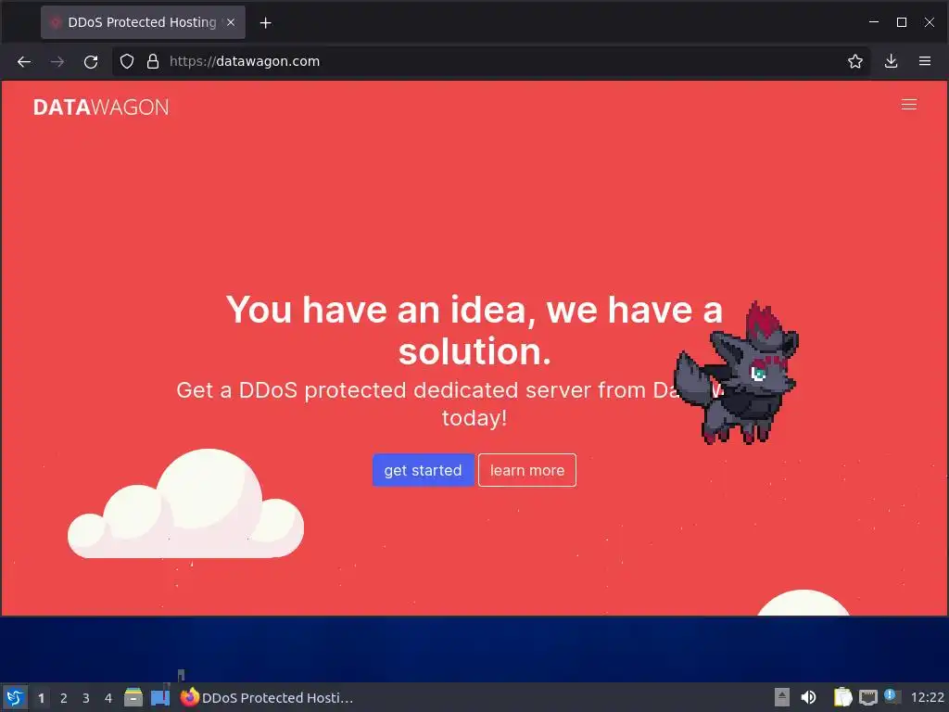Activate the Firefox taskbar window entry

click(x=267, y=697)
